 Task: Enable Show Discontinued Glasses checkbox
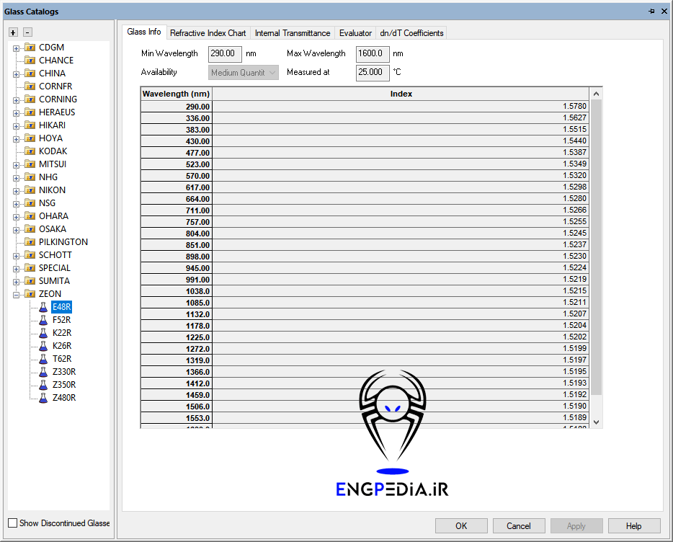(13, 523)
